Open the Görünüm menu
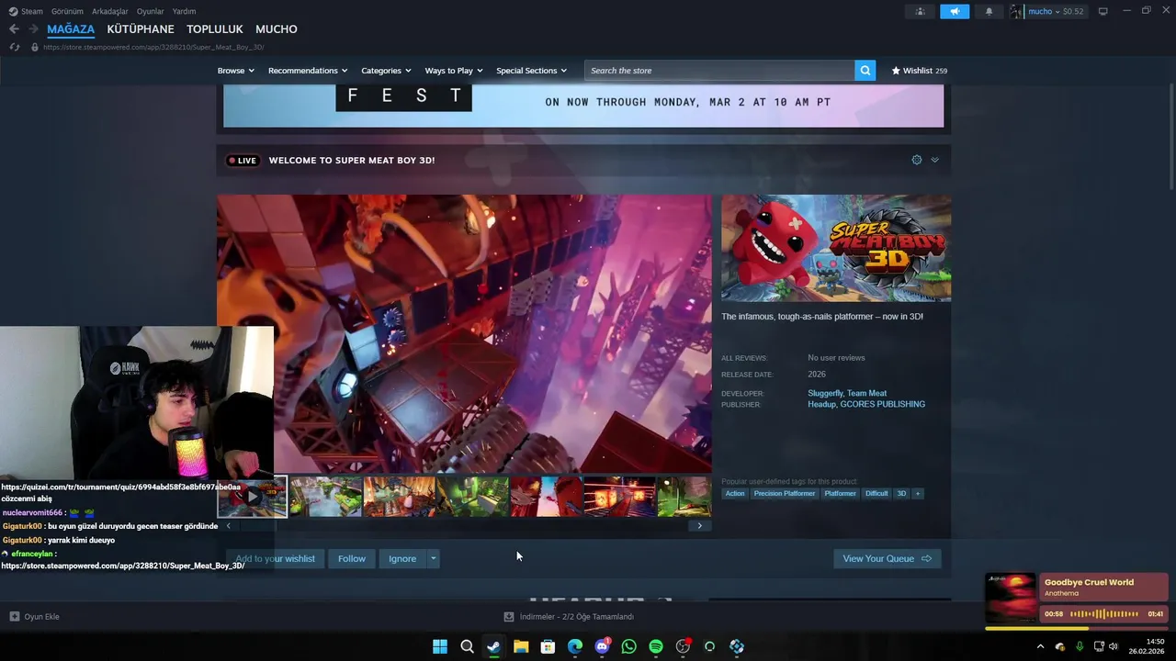 (x=67, y=11)
